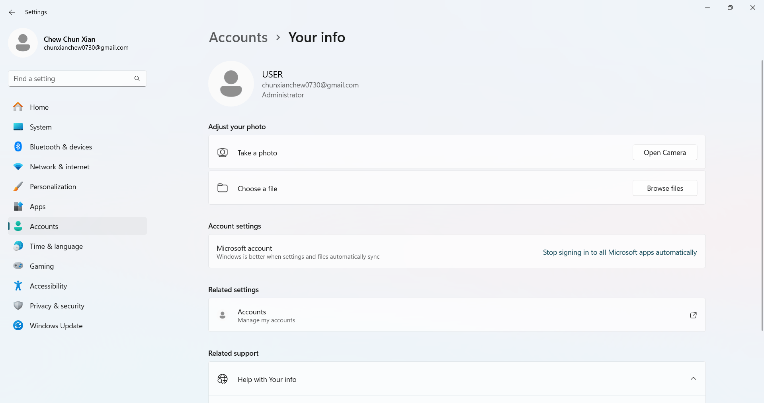The height and width of the screenshot is (403, 764).
Task: Open Manage my accounts related setting
Action: point(457,315)
